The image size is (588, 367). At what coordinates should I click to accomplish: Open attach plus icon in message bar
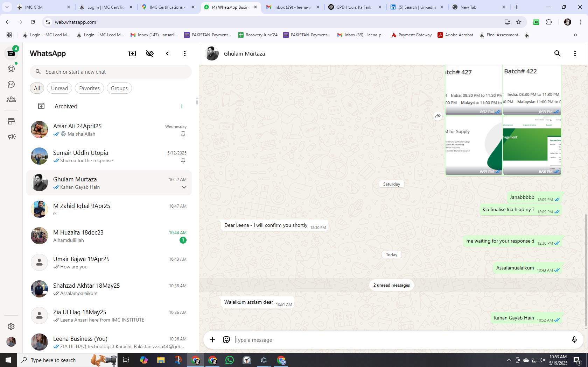point(212,340)
